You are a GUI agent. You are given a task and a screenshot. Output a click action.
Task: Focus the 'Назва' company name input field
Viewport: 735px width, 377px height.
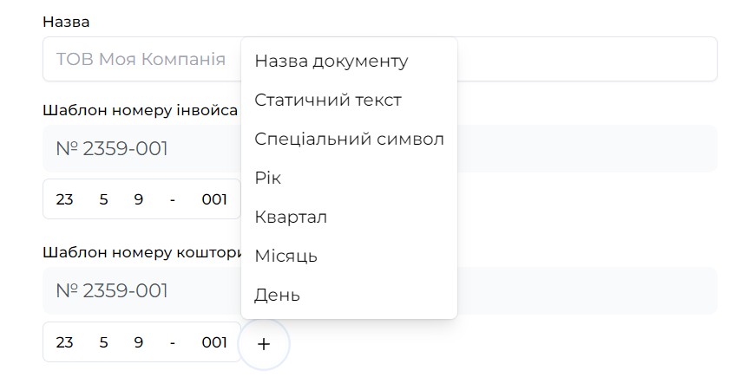click(139, 60)
